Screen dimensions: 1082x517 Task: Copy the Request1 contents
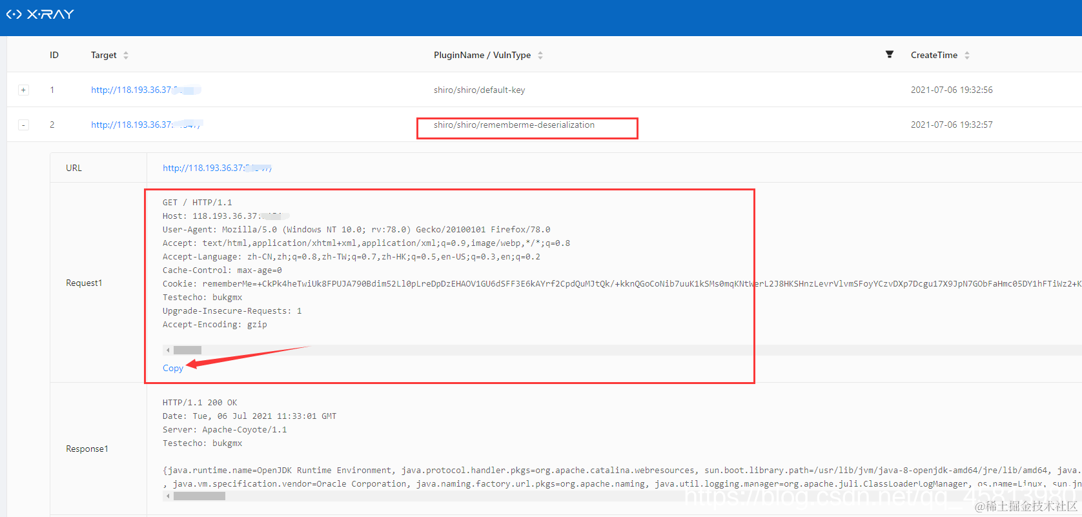tap(173, 368)
